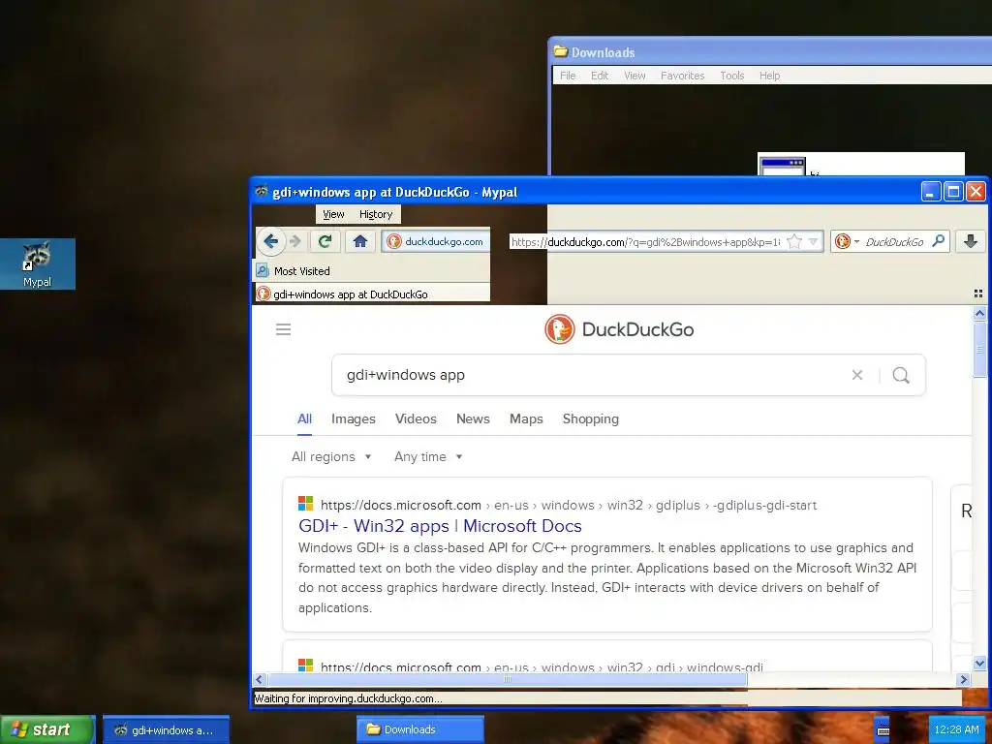Open the second result's docs.microsoft.com windows-gdi URL
The width and height of the screenshot is (992, 744).
(x=542, y=666)
